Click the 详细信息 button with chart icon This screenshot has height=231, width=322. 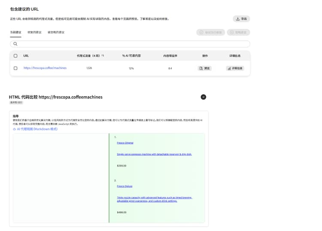235,68
